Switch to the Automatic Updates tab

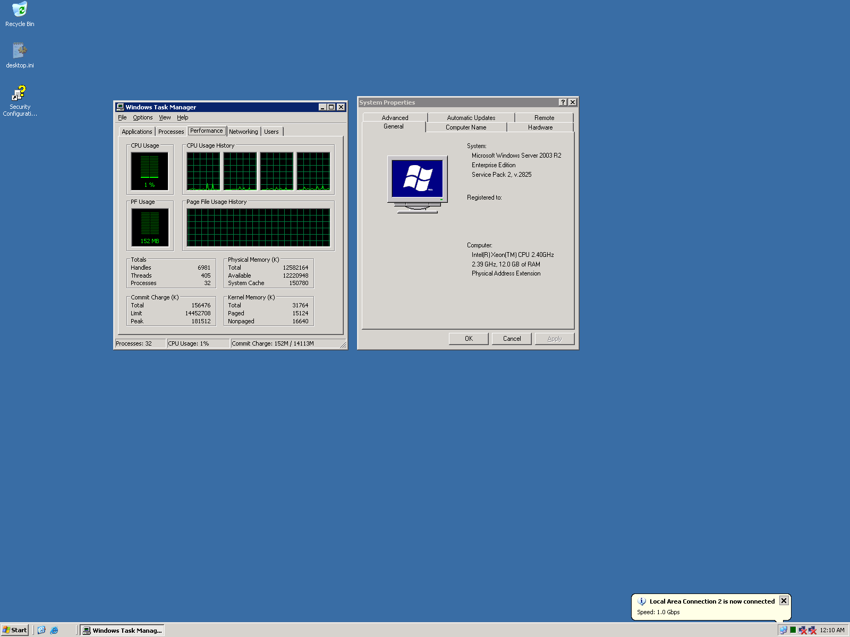[471, 117]
